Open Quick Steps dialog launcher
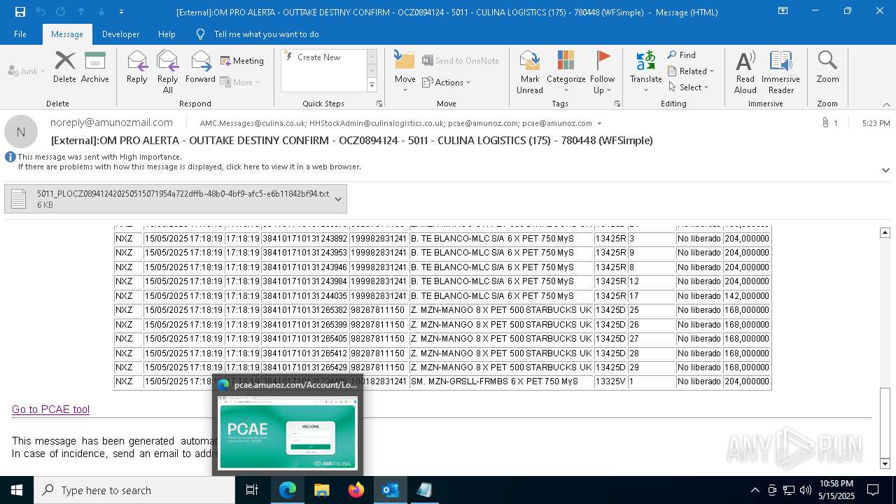Screen dimensions: 896x504 pos(379,104)
